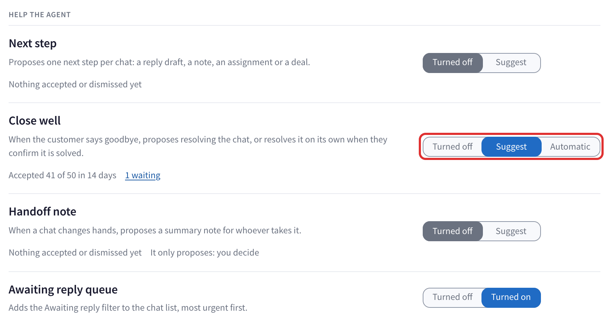Set Next step to Suggest
Viewport: 609px width, 335px height.
coord(511,63)
